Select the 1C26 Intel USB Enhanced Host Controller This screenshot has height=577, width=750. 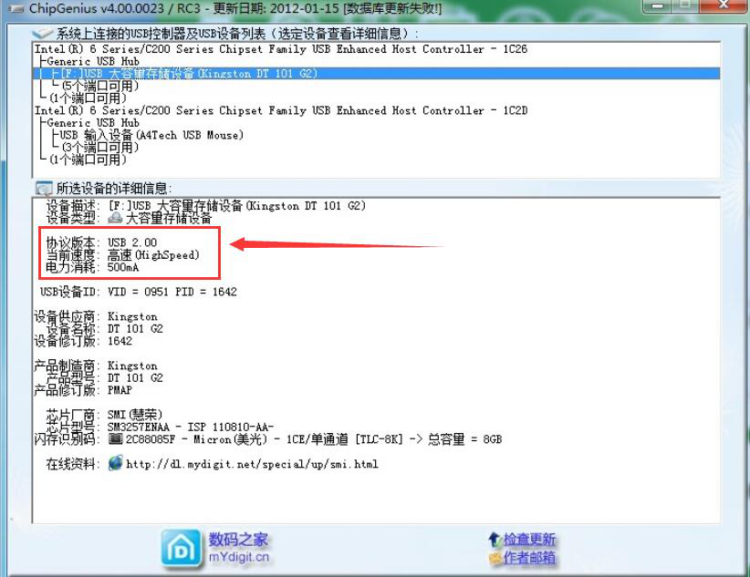[281, 48]
